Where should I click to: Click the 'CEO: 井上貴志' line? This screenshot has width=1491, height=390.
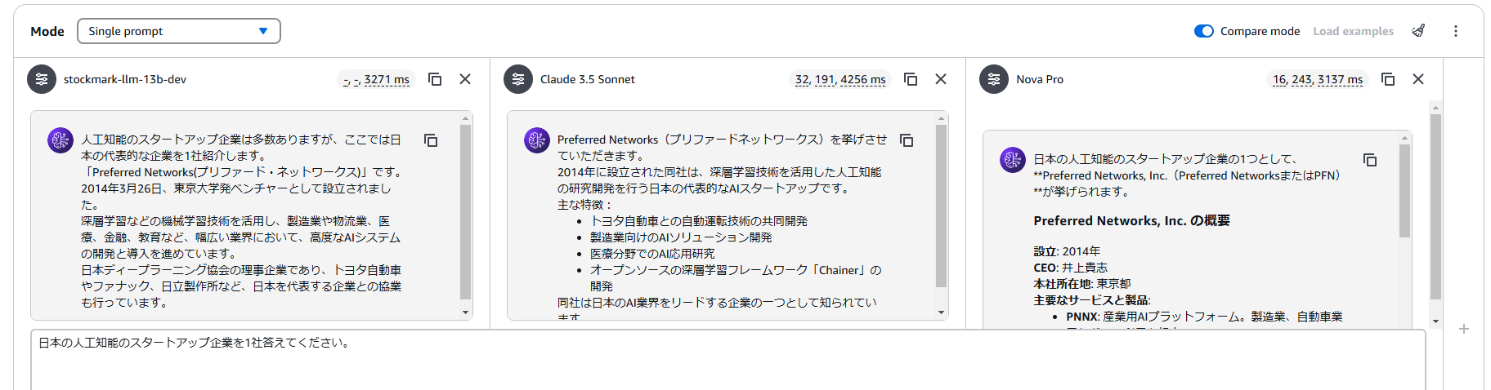pos(1070,268)
